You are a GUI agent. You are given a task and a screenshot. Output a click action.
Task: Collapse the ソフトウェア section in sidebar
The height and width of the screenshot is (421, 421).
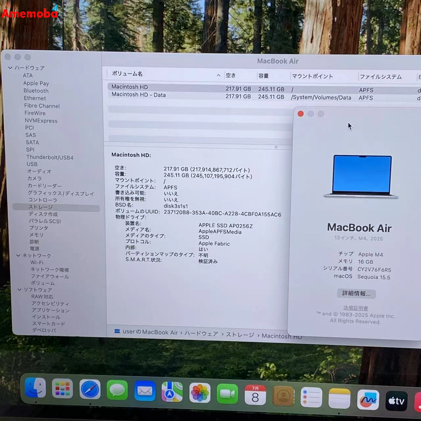coord(19,290)
